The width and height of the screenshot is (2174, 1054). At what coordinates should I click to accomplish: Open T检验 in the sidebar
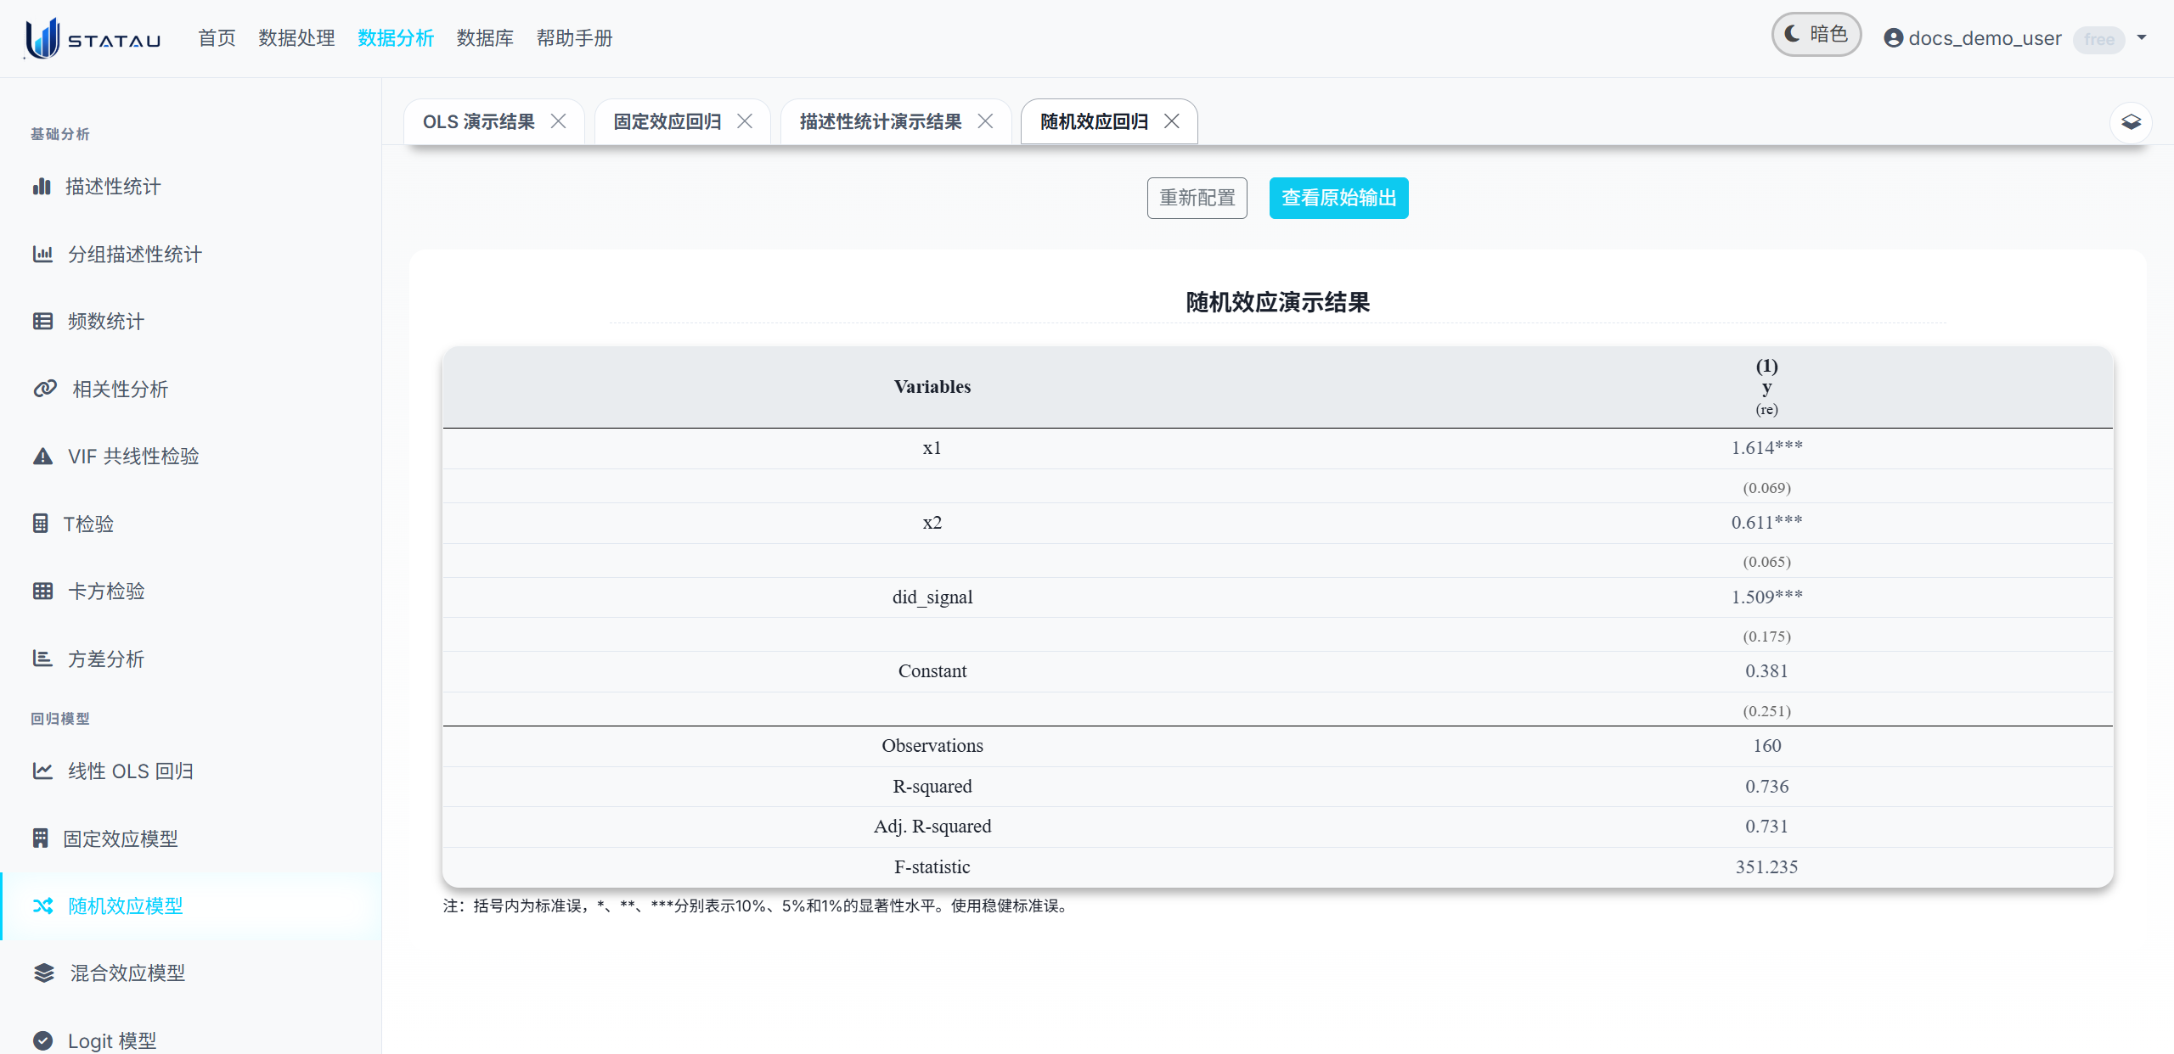(x=191, y=524)
